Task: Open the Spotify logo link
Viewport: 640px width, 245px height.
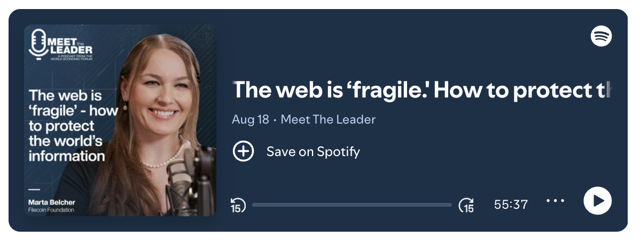Action: 601,37
